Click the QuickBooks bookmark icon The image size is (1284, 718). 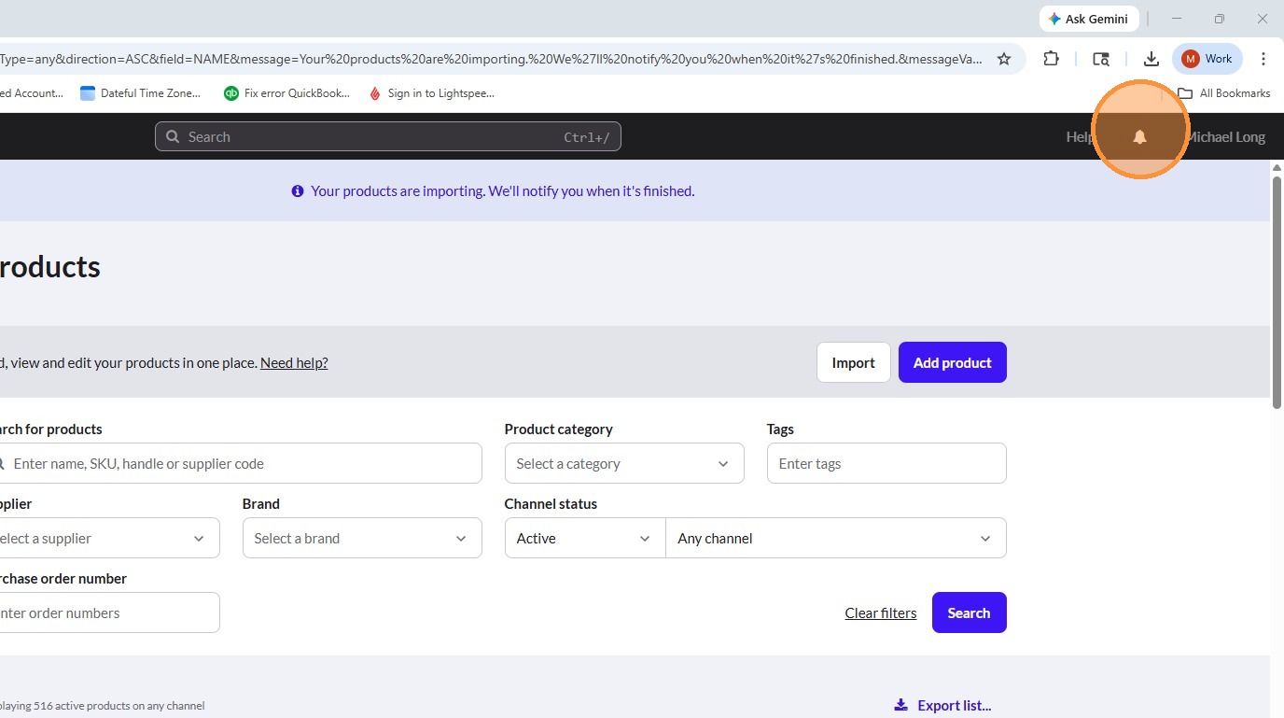coord(231,93)
